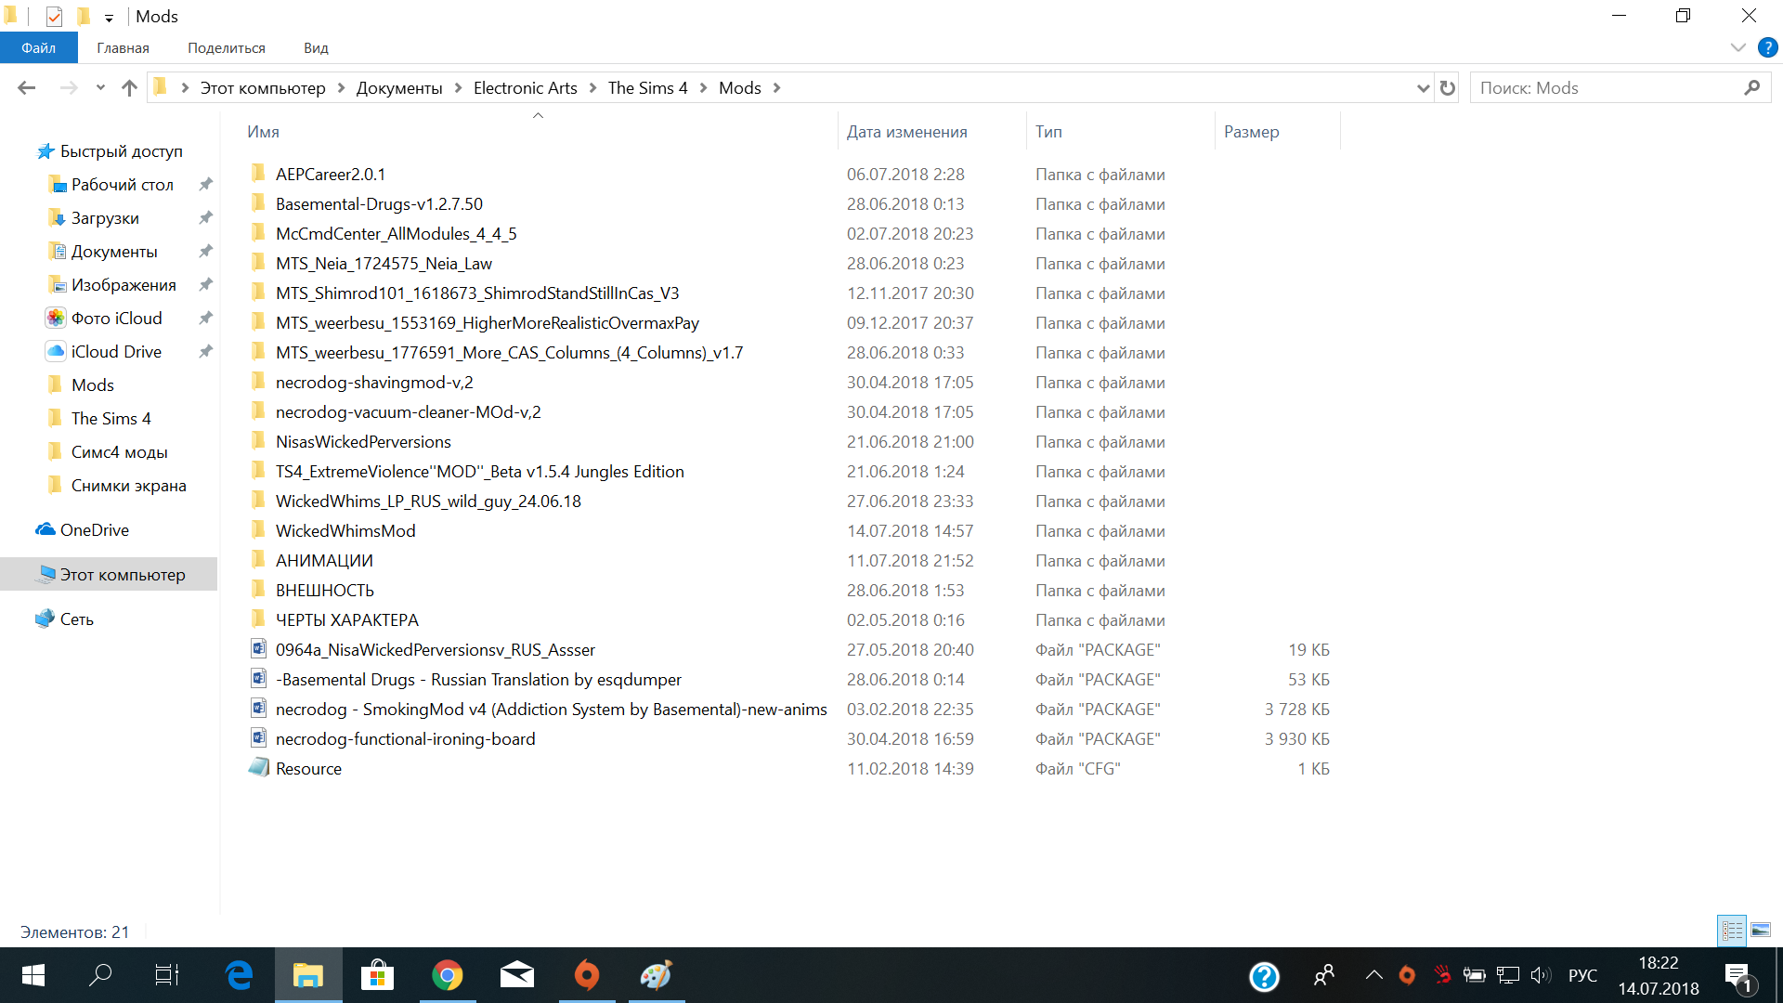Image resolution: width=1783 pixels, height=1003 pixels.
Task: Open Фото iCloud in the sidebar
Action: pos(116,319)
